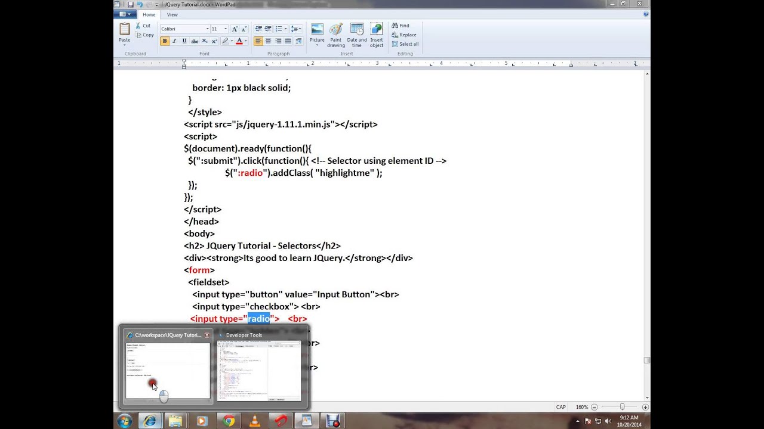This screenshot has width=764, height=429.
Task: Cut the selected text
Action: click(143, 26)
